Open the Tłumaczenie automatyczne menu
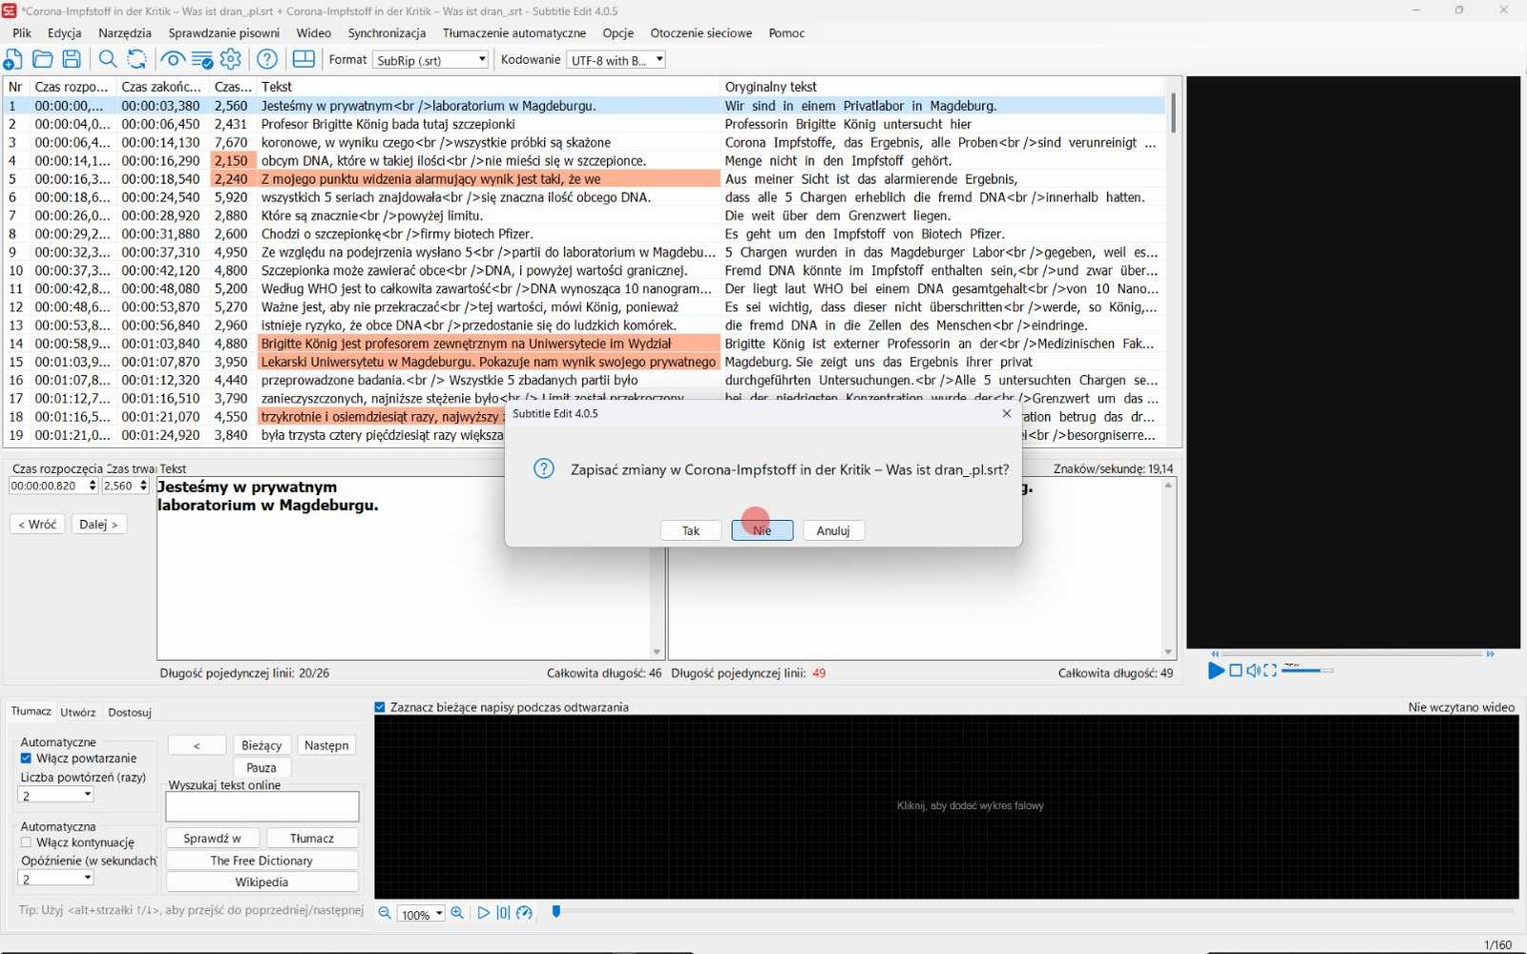Image resolution: width=1527 pixels, height=954 pixels. pos(514,32)
